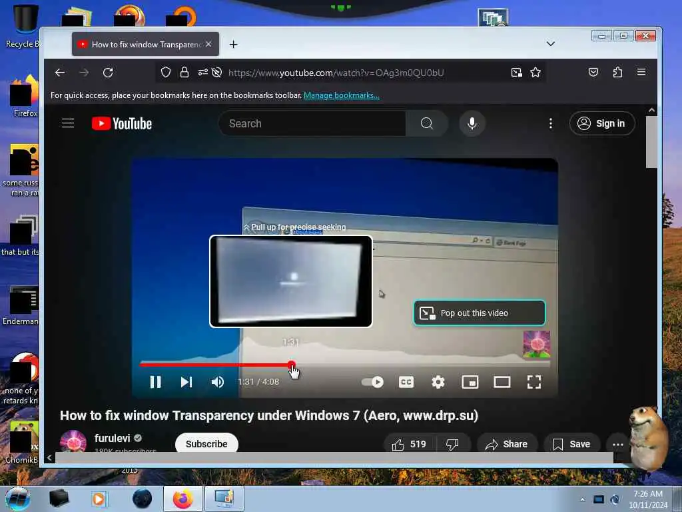The image size is (682, 512).
Task: Click the Share button
Action: [x=507, y=444]
